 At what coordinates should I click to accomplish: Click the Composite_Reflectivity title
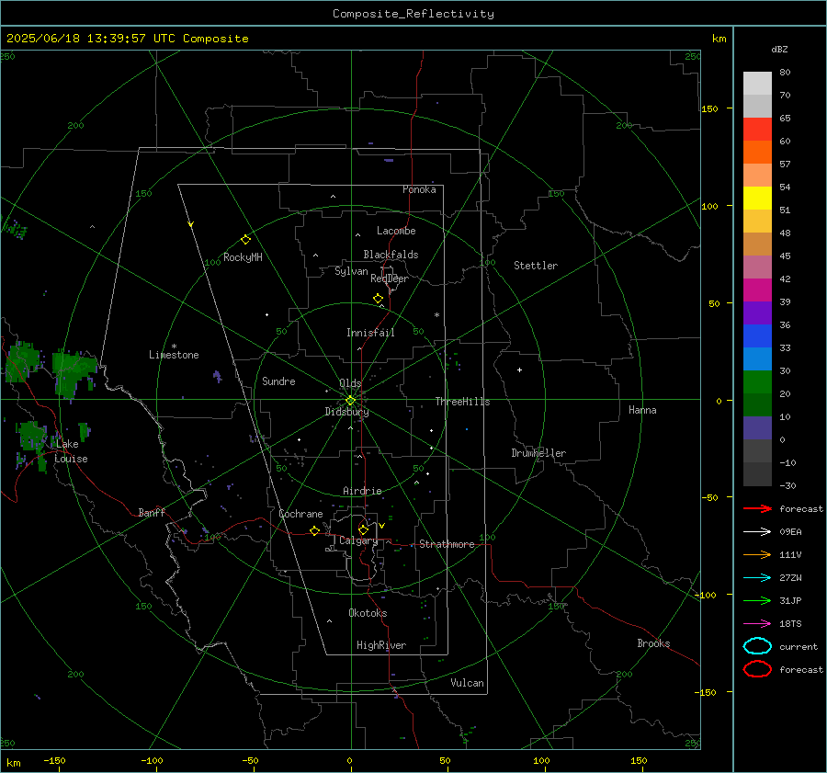click(x=413, y=14)
